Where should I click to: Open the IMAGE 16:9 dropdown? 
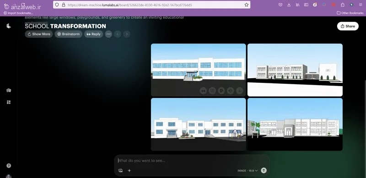pos(248,171)
